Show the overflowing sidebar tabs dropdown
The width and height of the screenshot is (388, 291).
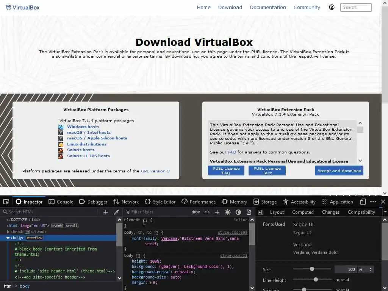[x=385, y=212]
